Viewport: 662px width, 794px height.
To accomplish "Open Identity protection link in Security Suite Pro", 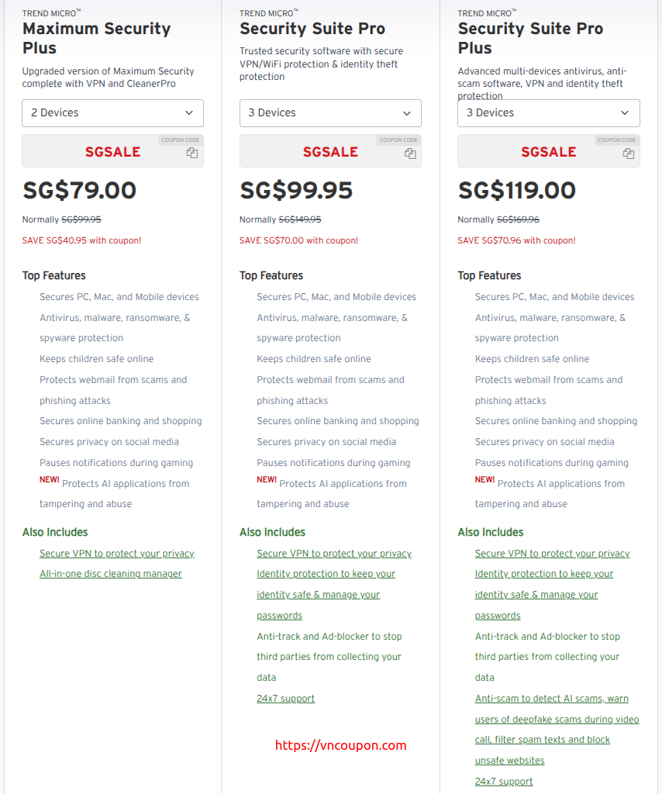I will pyautogui.click(x=326, y=595).
